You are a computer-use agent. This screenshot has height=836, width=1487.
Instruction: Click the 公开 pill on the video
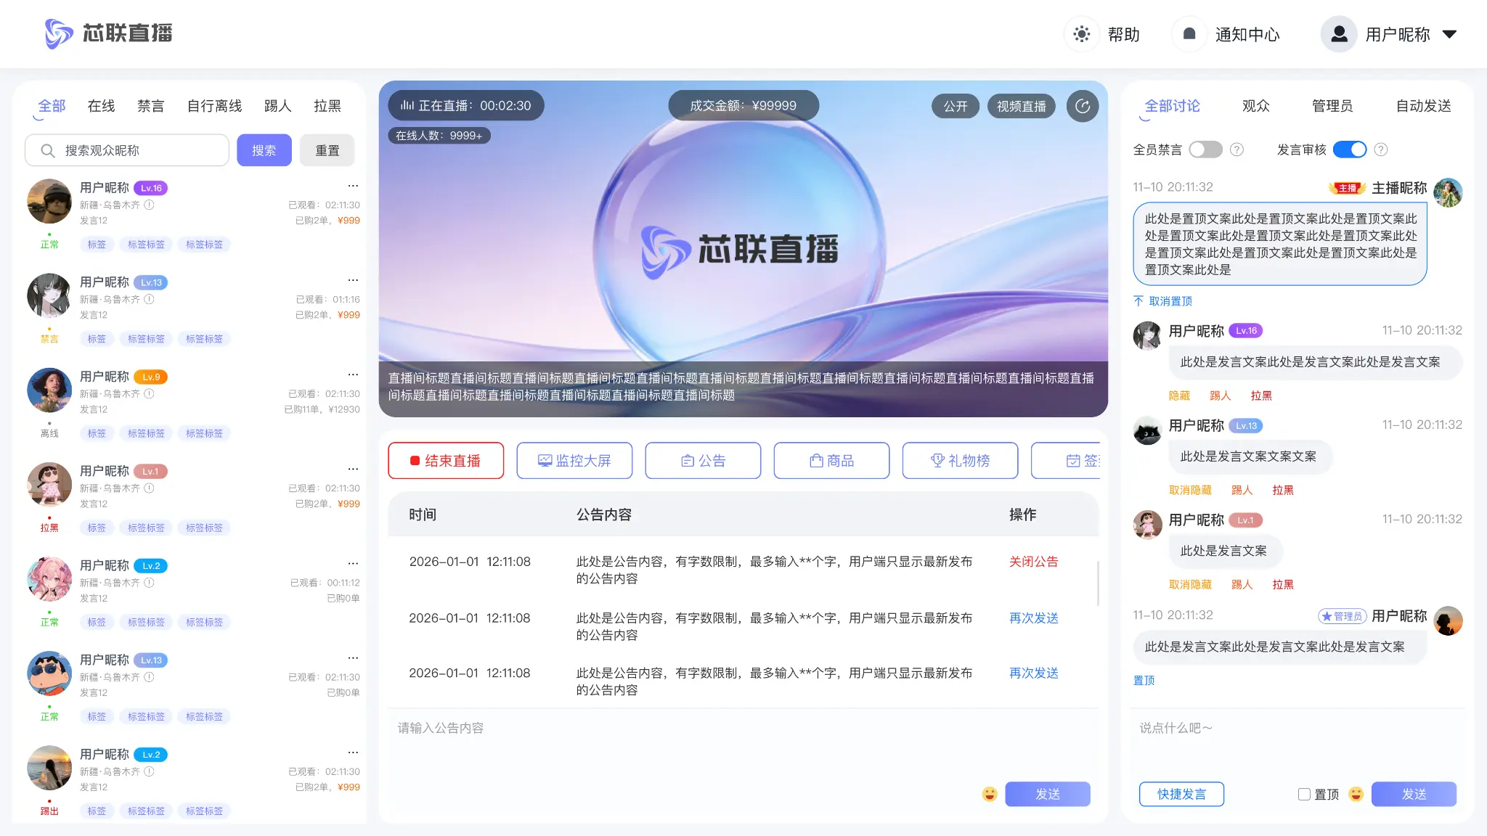956,106
